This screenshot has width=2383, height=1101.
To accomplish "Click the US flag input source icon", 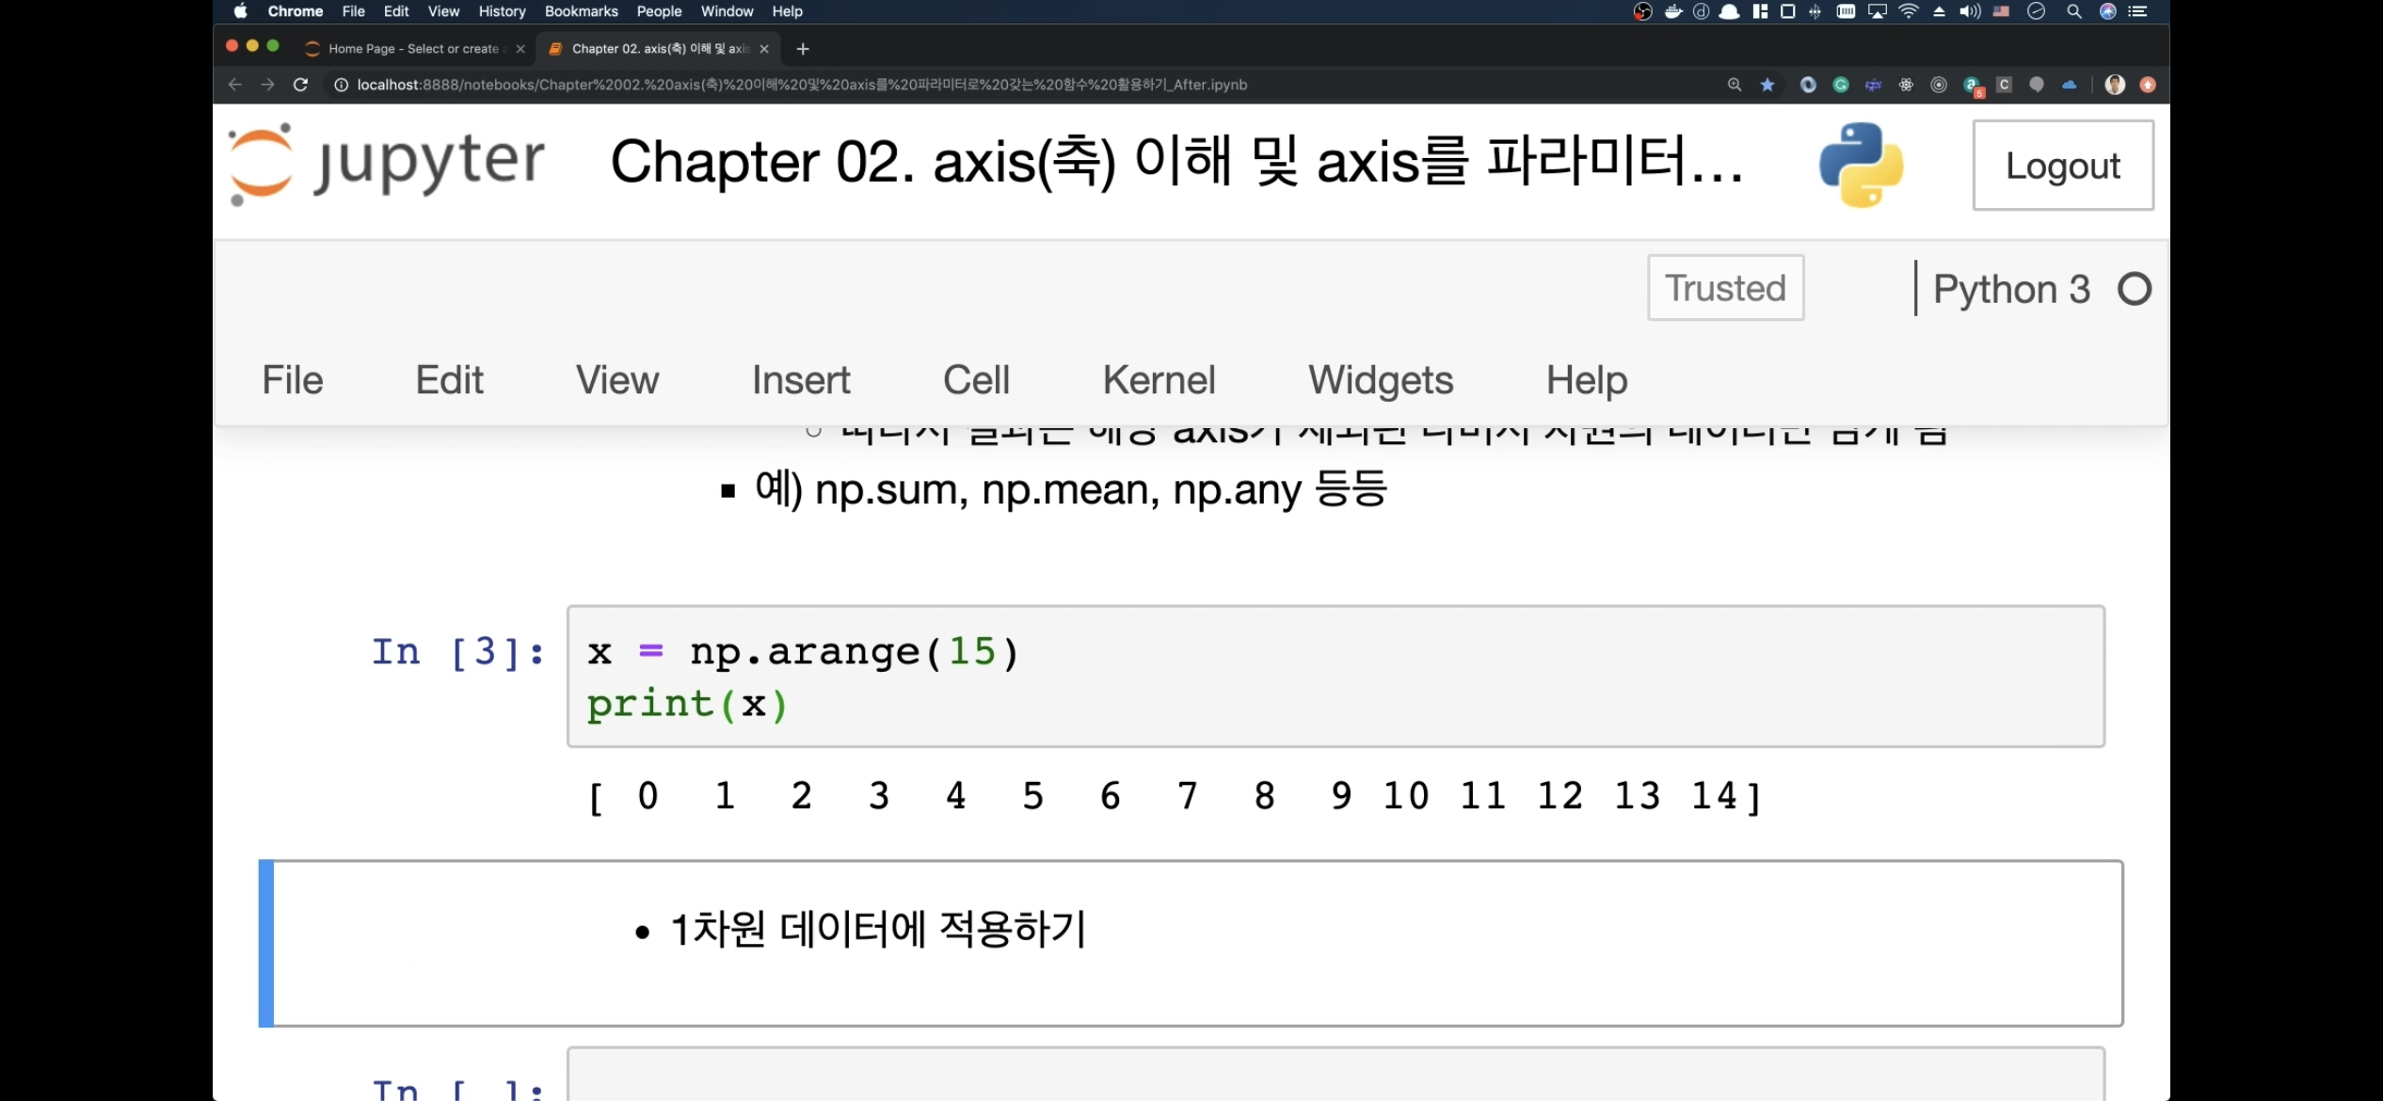I will [2002, 11].
